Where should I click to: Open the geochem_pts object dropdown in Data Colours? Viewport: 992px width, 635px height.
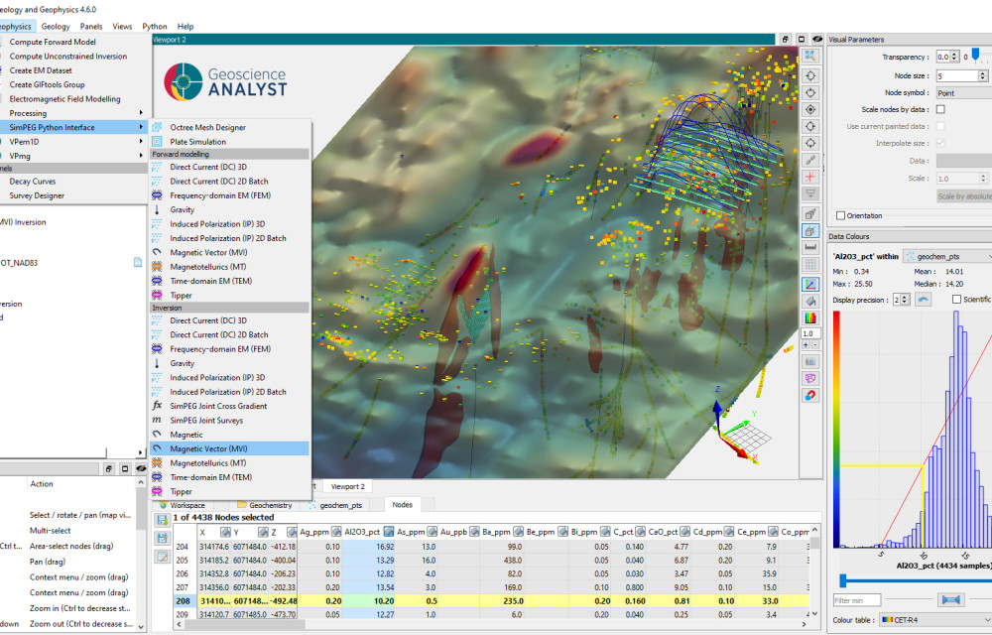[947, 256]
